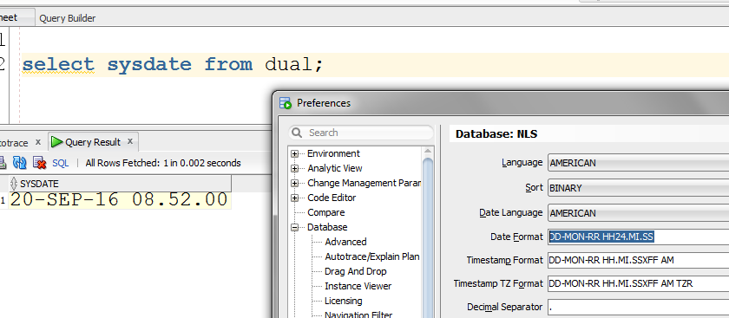Select Licensing preferences item

click(343, 301)
